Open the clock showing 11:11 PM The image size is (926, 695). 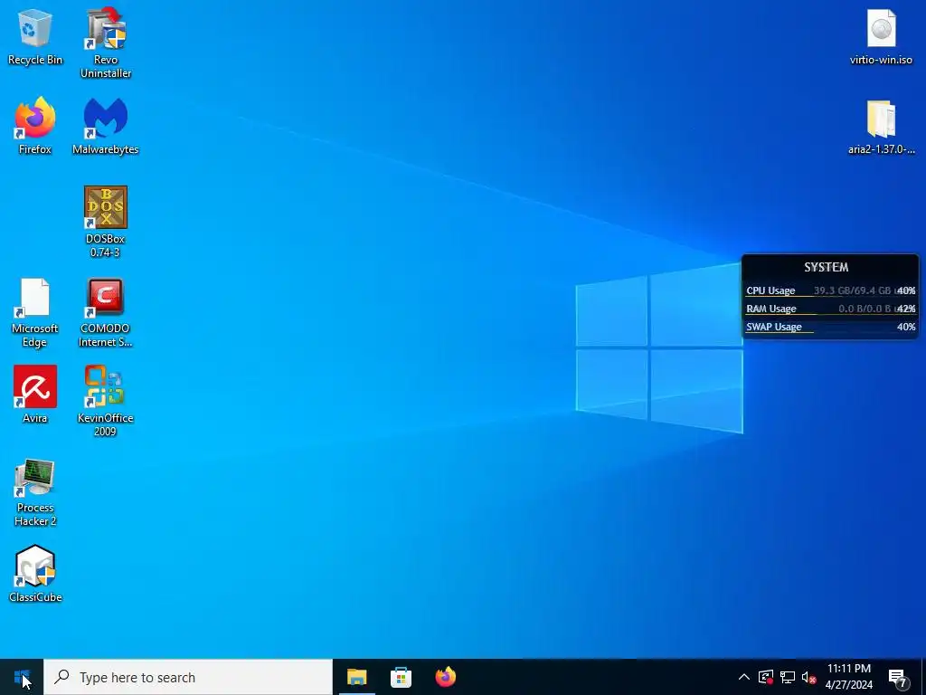[x=848, y=677]
